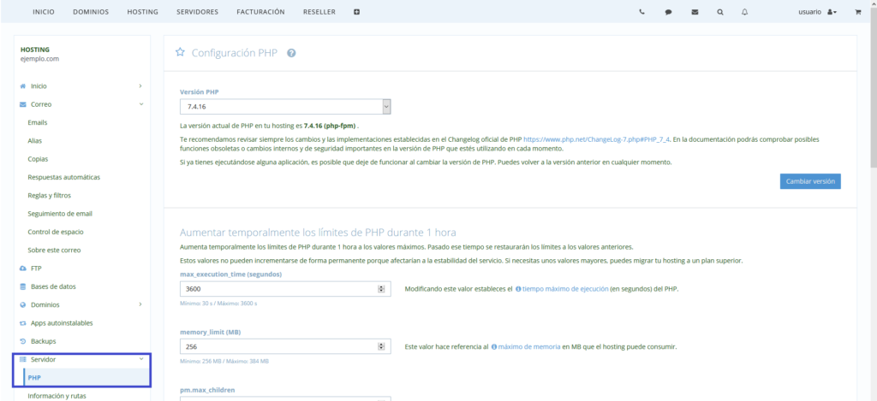Open Reglas y filtros in sidebar

(x=49, y=196)
